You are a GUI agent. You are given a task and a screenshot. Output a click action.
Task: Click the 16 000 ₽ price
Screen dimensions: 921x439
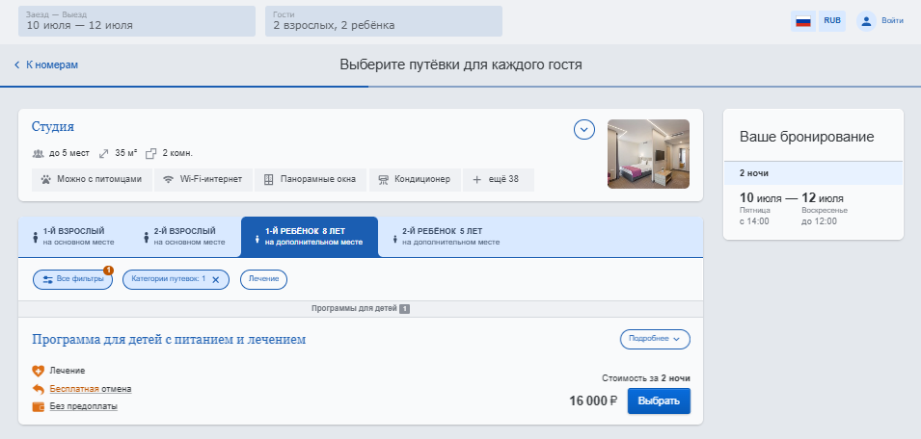tap(593, 401)
